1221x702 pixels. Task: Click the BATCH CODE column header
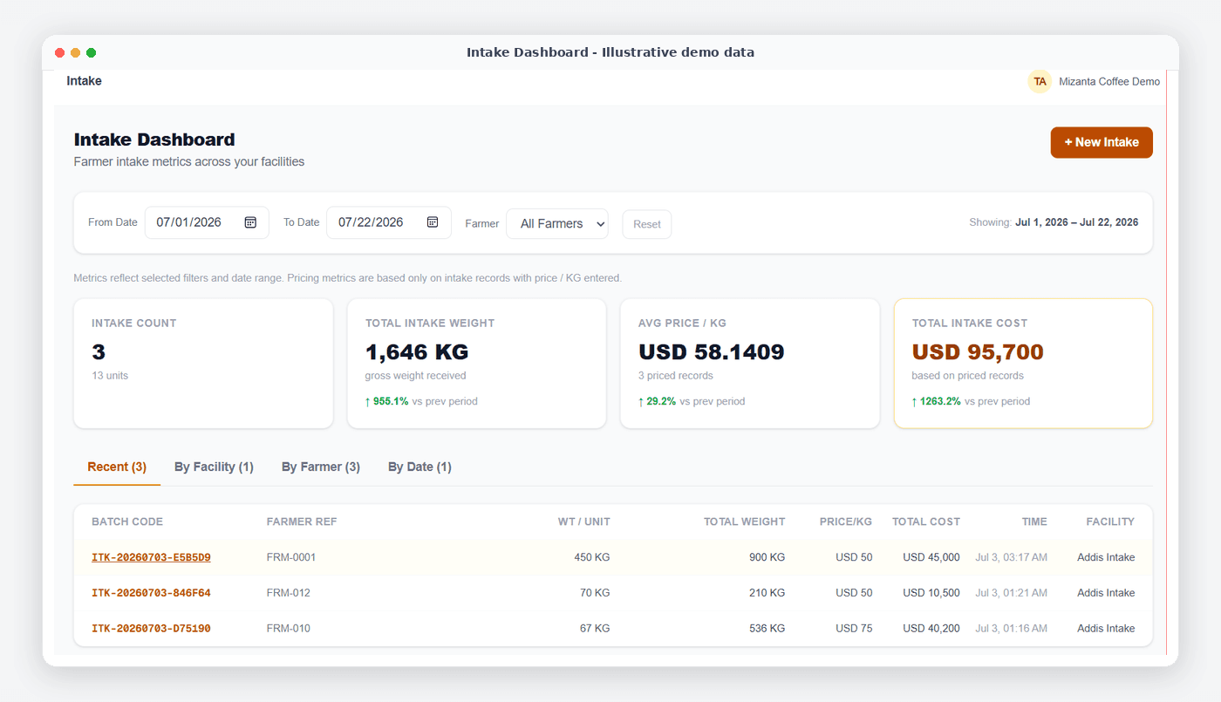pyautogui.click(x=127, y=521)
